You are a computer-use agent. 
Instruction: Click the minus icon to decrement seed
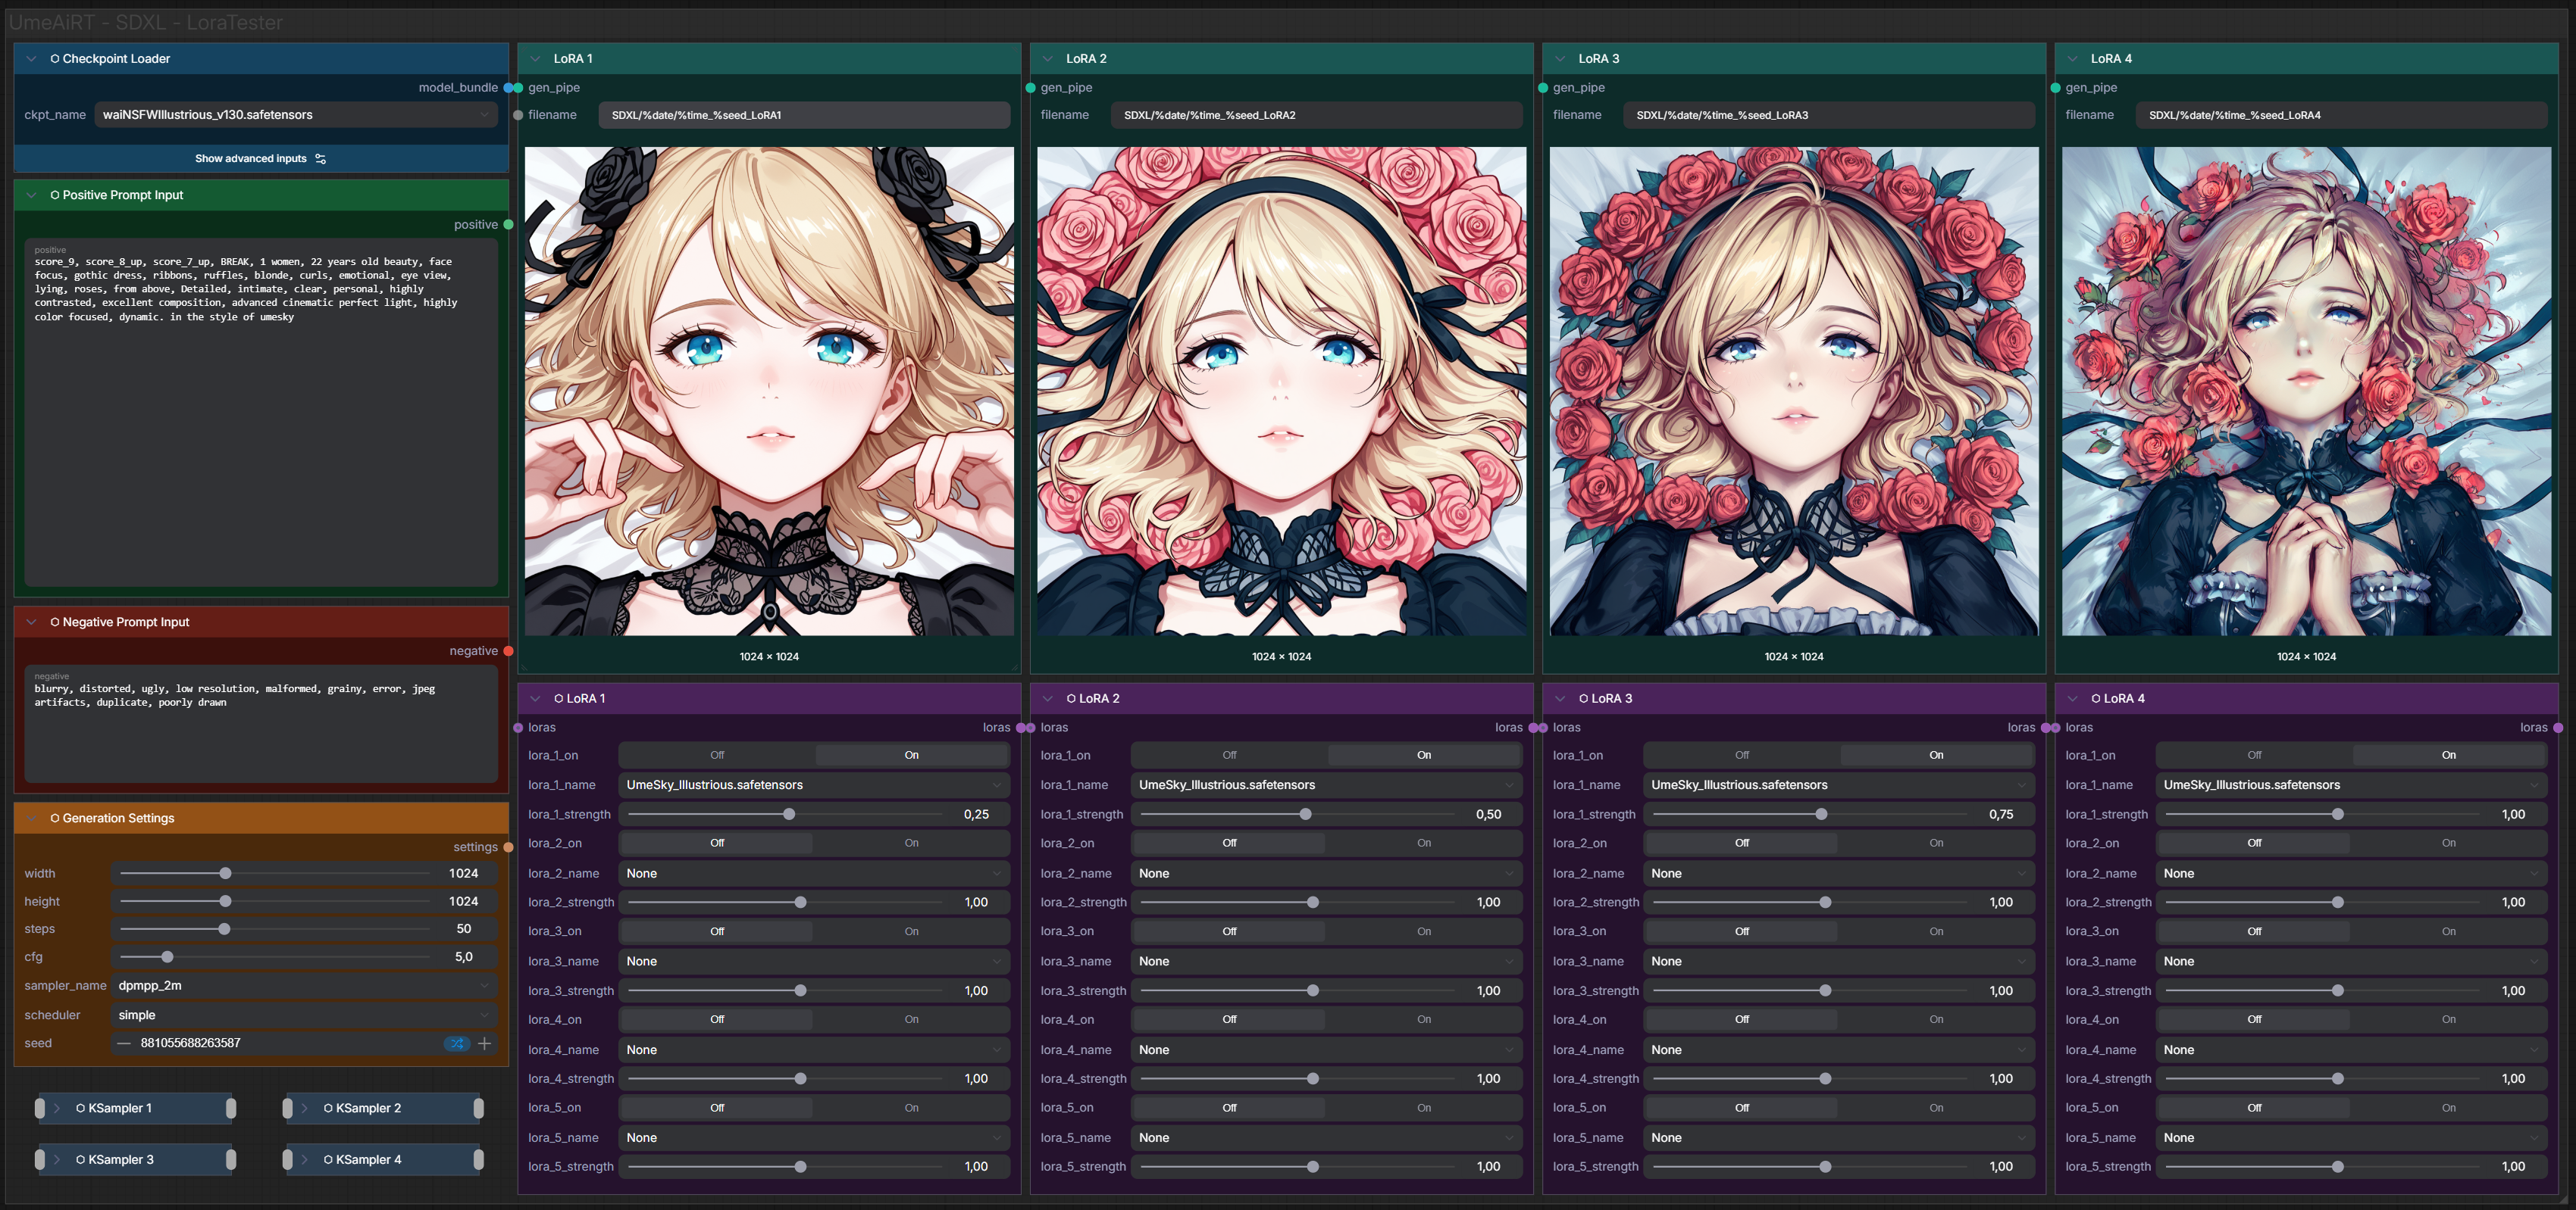(124, 1043)
